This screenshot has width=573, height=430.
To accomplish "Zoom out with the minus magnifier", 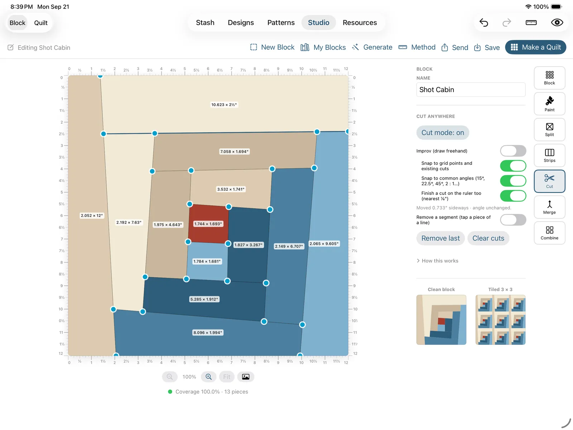I will [170, 377].
